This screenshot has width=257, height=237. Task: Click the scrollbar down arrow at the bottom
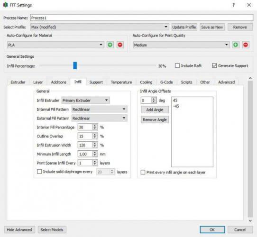[250, 221]
